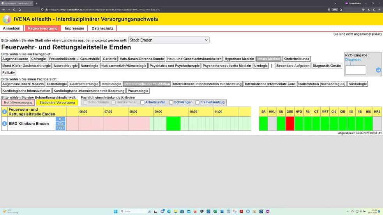Viewport: 383px width, 215px height.
Task: Open info icon for Feuerwehr- und Rettungsleitstelle header
Action: pos(4,112)
